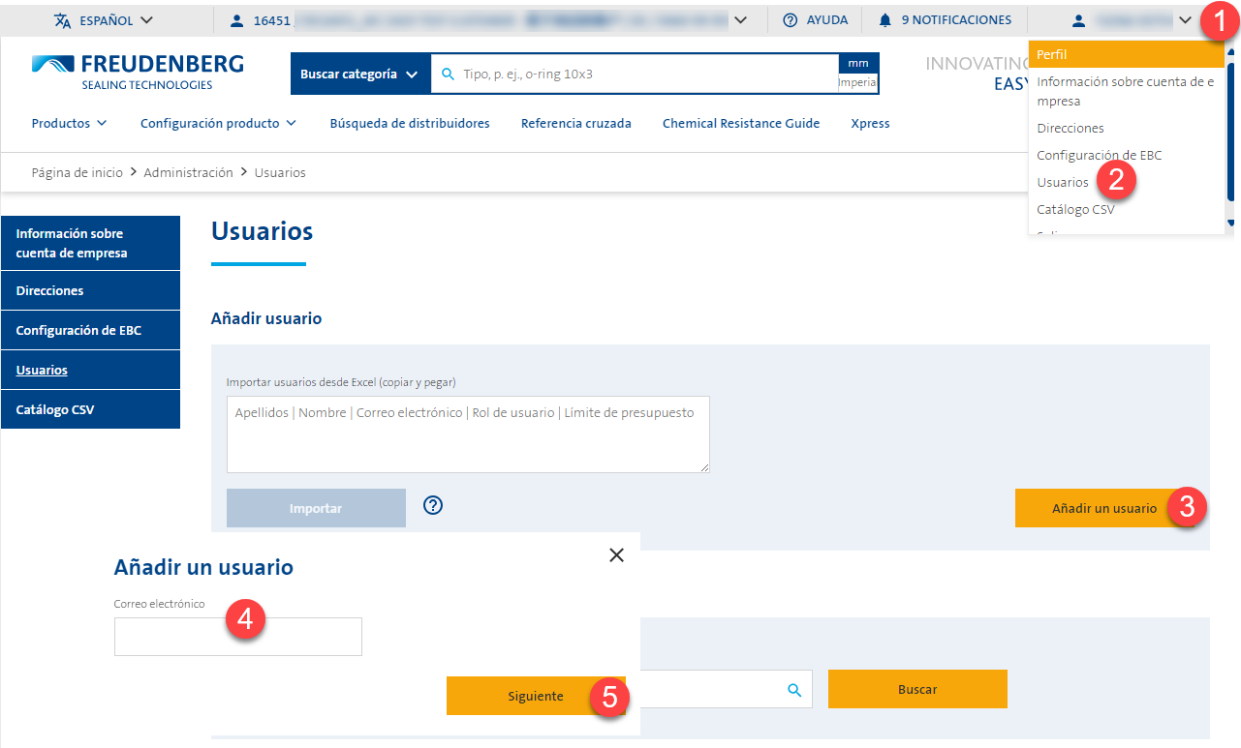Expand Configuración producto menu
The width and height of the screenshot is (1241, 748).
218,123
